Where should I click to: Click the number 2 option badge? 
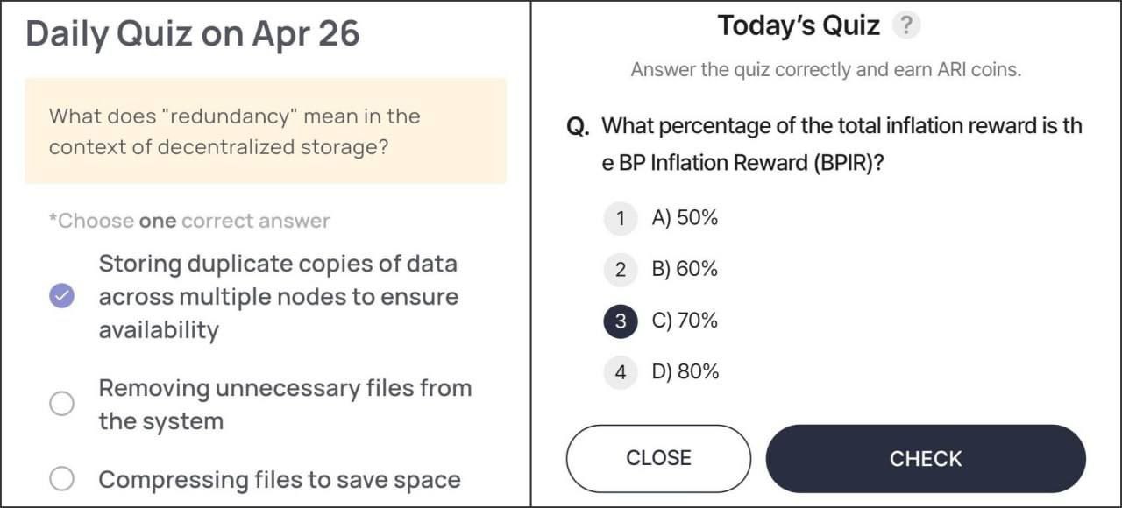(x=621, y=270)
